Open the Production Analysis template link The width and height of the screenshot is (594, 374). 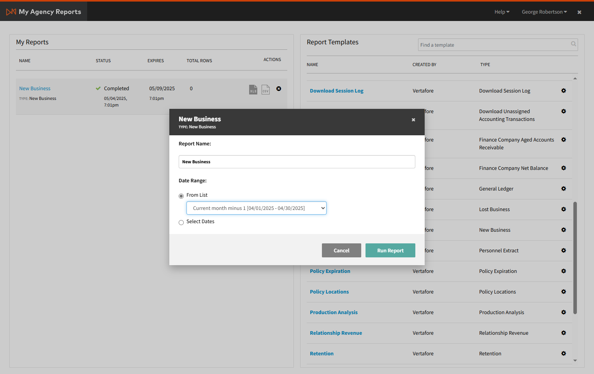coord(334,312)
